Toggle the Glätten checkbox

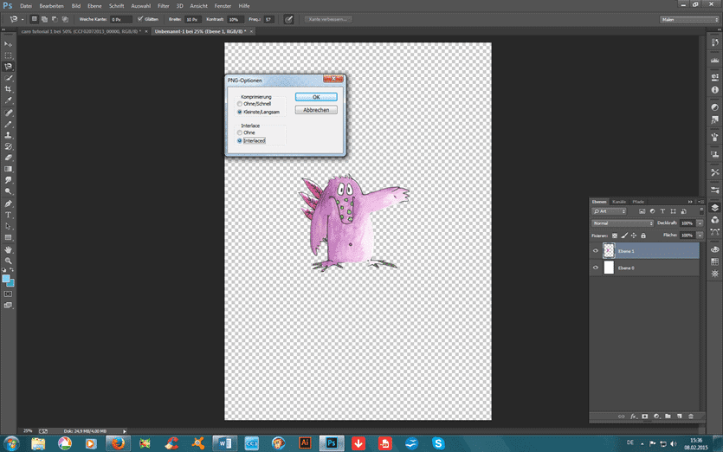pyautogui.click(x=140, y=19)
